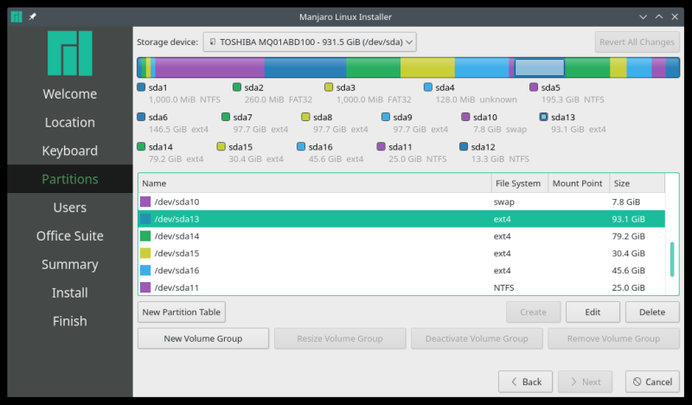The height and width of the screenshot is (405, 692).
Task: Click the sda4 light blue legend swatch
Action: point(428,87)
